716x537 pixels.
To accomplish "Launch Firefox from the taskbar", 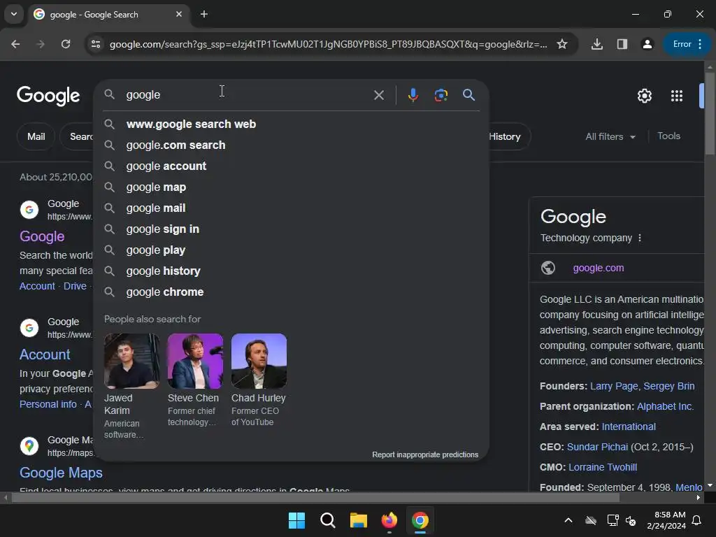I will 389,520.
